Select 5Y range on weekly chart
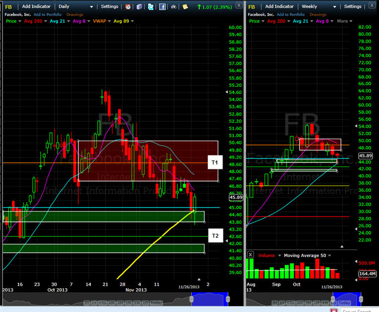This screenshot has height=312, width=379. point(275,303)
